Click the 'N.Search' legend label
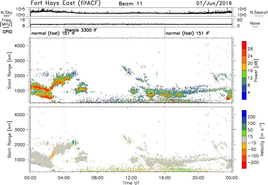This screenshot has width=268, height=185. (259, 12)
